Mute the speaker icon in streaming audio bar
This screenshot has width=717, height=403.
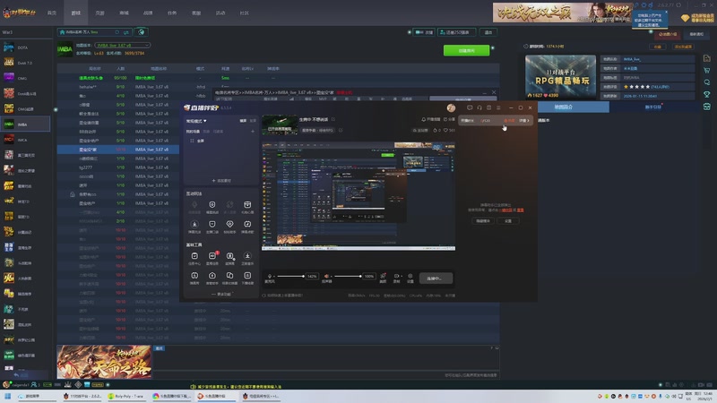pos(326,276)
